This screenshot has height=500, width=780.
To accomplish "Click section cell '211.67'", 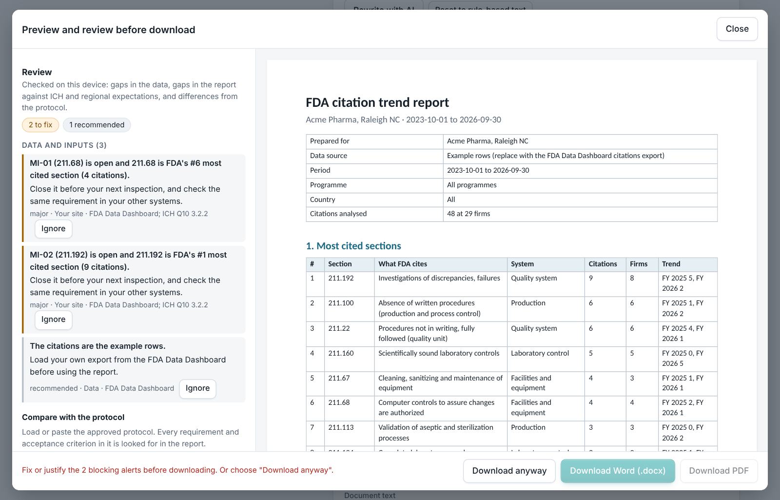I will click(349, 383).
